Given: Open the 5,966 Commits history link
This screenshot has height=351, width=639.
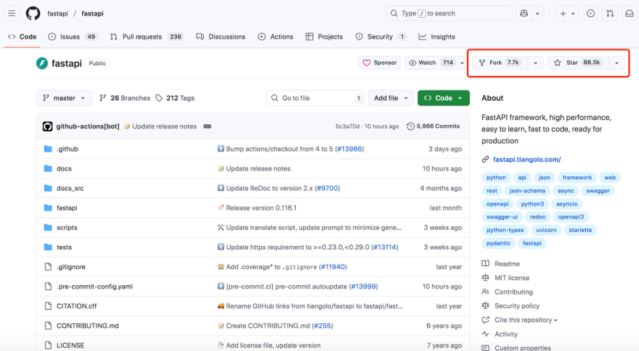Looking at the screenshot, I should click(433, 127).
